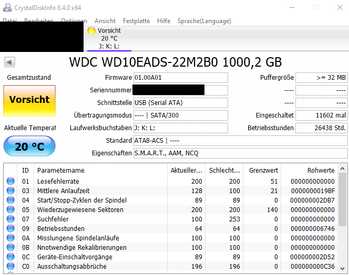349x275 pixels.
Task: Open the Ansicht menu
Action: pos(105,21)
